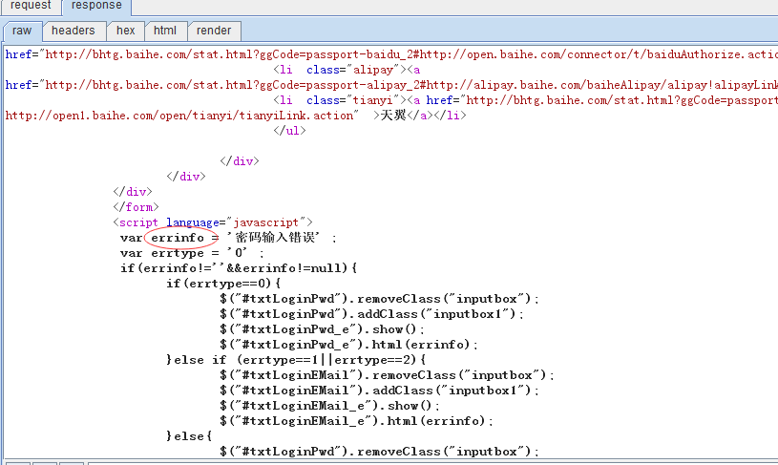The height and width of the screenshot is (465, 778).
Task: Click the var errinfo declaration line
Action: [x=228, y=238]
